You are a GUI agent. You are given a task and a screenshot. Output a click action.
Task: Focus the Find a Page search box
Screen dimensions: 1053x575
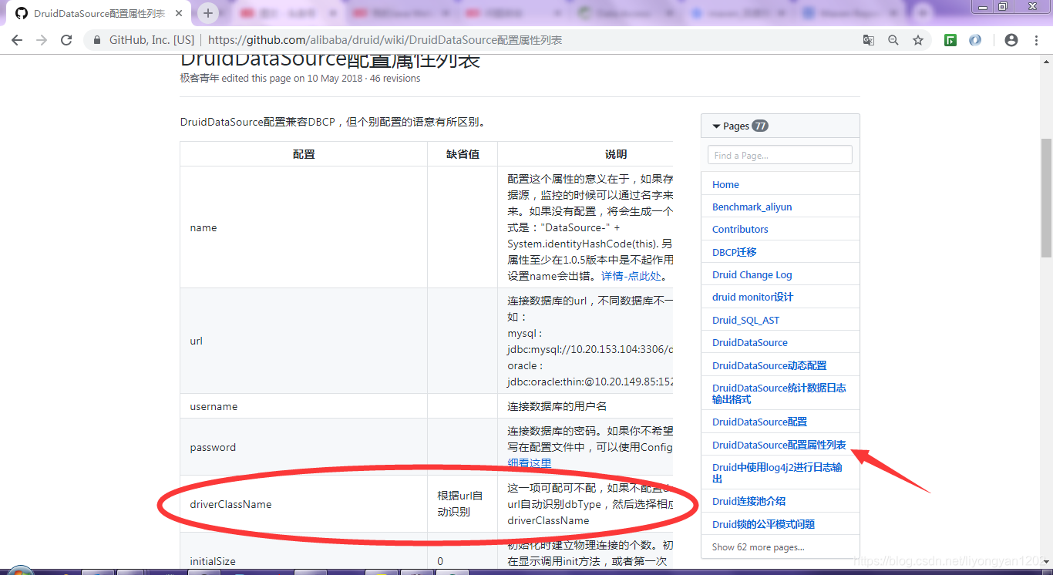coord(779,155)
